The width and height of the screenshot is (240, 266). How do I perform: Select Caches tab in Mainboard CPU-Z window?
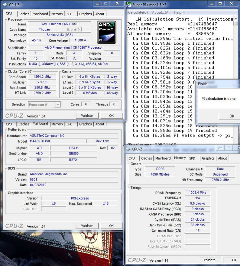point(24,124)
